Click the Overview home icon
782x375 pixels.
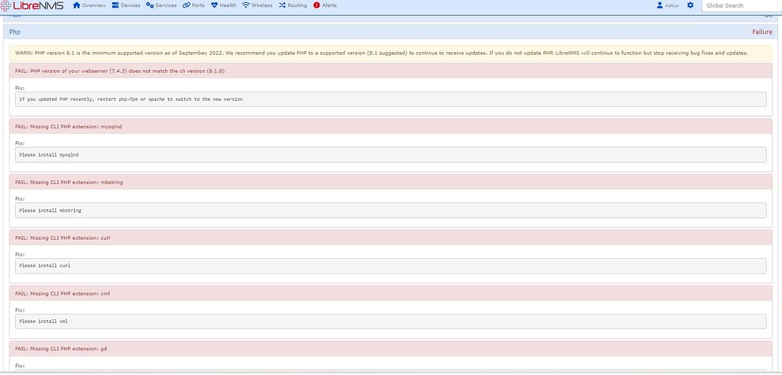[76, 5]
